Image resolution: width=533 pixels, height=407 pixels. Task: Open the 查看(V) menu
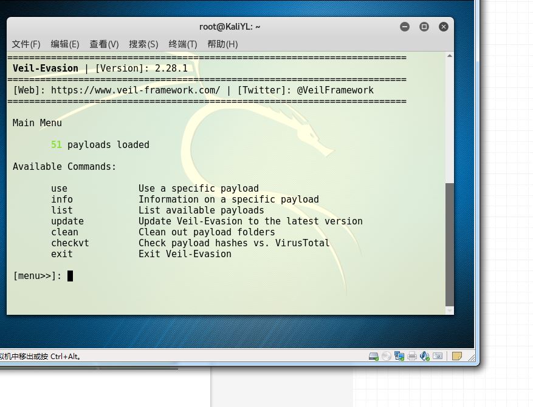click(x=104, y=44)
